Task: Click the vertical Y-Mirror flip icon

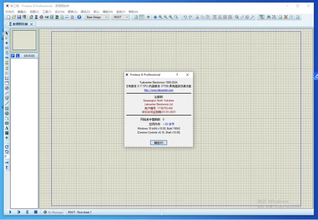Action: click(x=7, y=168)
